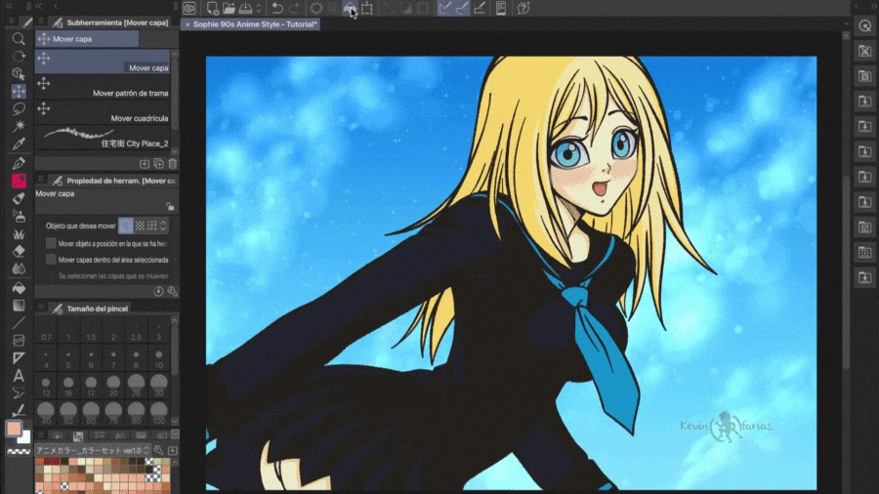This screenshot has height=494, width=879.
Task: Duplicate the selected sub tool
Action: (158, 164)
